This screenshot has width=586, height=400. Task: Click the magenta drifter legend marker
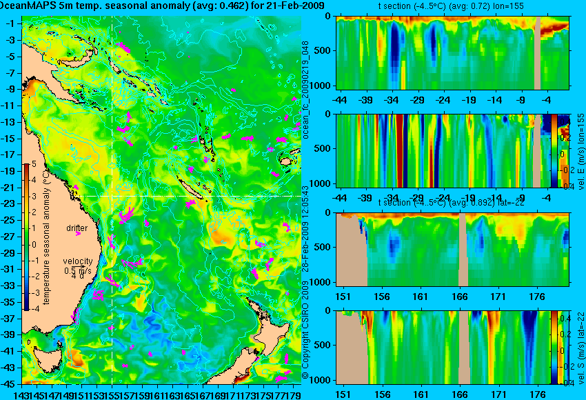78,234
